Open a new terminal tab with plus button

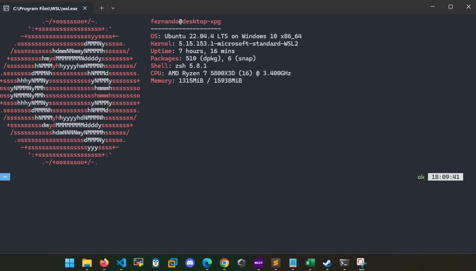coord(101,8)
